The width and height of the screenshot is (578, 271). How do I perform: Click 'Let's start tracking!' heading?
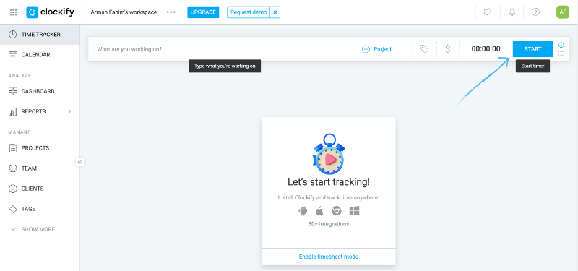pos(329,182)
